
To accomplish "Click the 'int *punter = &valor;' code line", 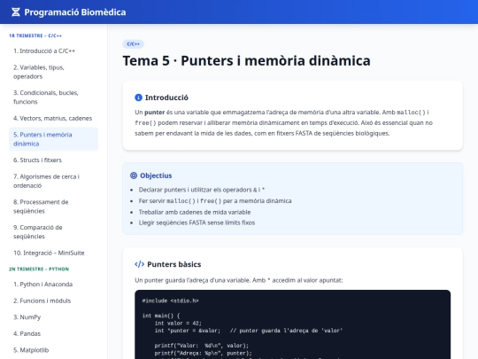I will (187, 331).
